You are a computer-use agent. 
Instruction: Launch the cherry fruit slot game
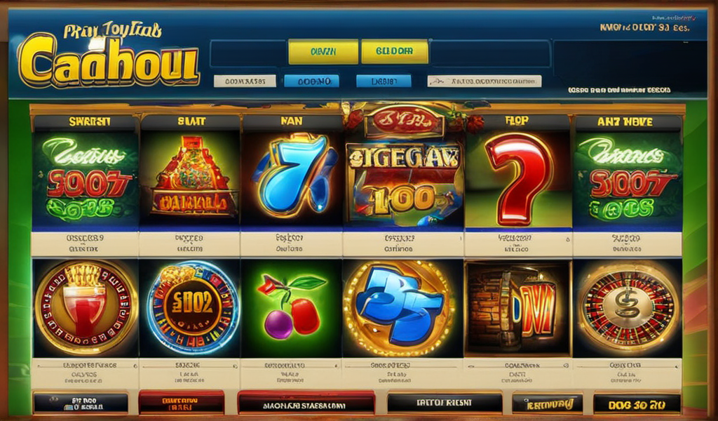click(291, 308)
